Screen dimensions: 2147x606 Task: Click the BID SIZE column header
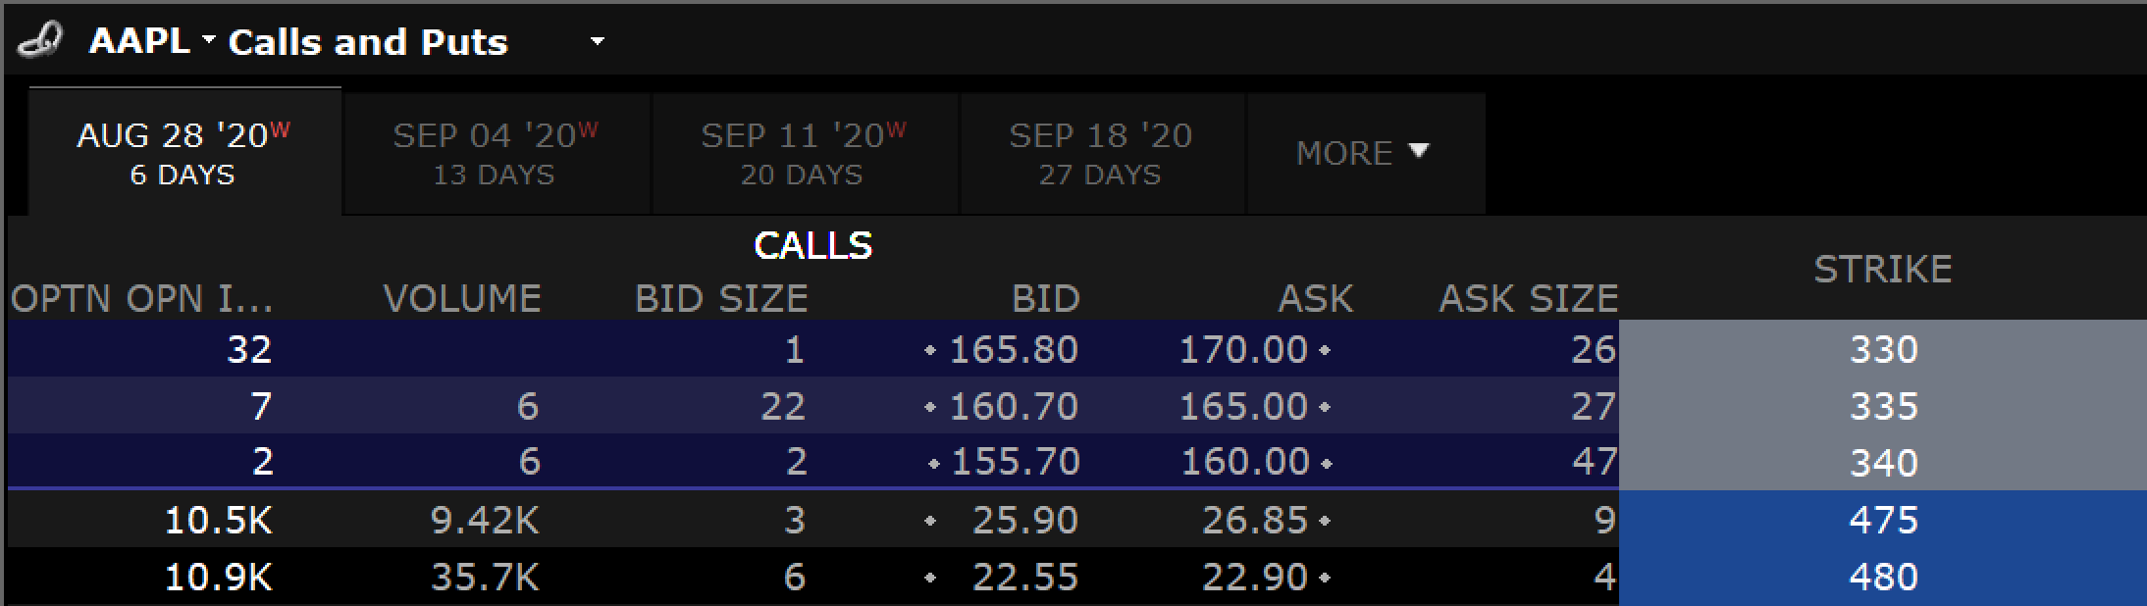721,298
